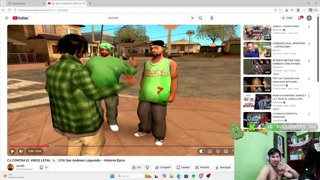Open the Jackass Craziest Stunts thumbnail
The image size is (320, 180).
tap(257, 32)
